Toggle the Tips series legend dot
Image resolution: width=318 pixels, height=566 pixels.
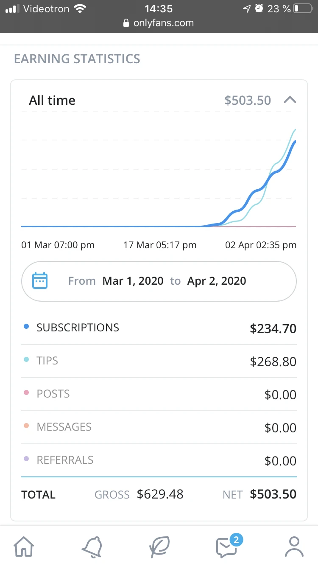[26, 360]
